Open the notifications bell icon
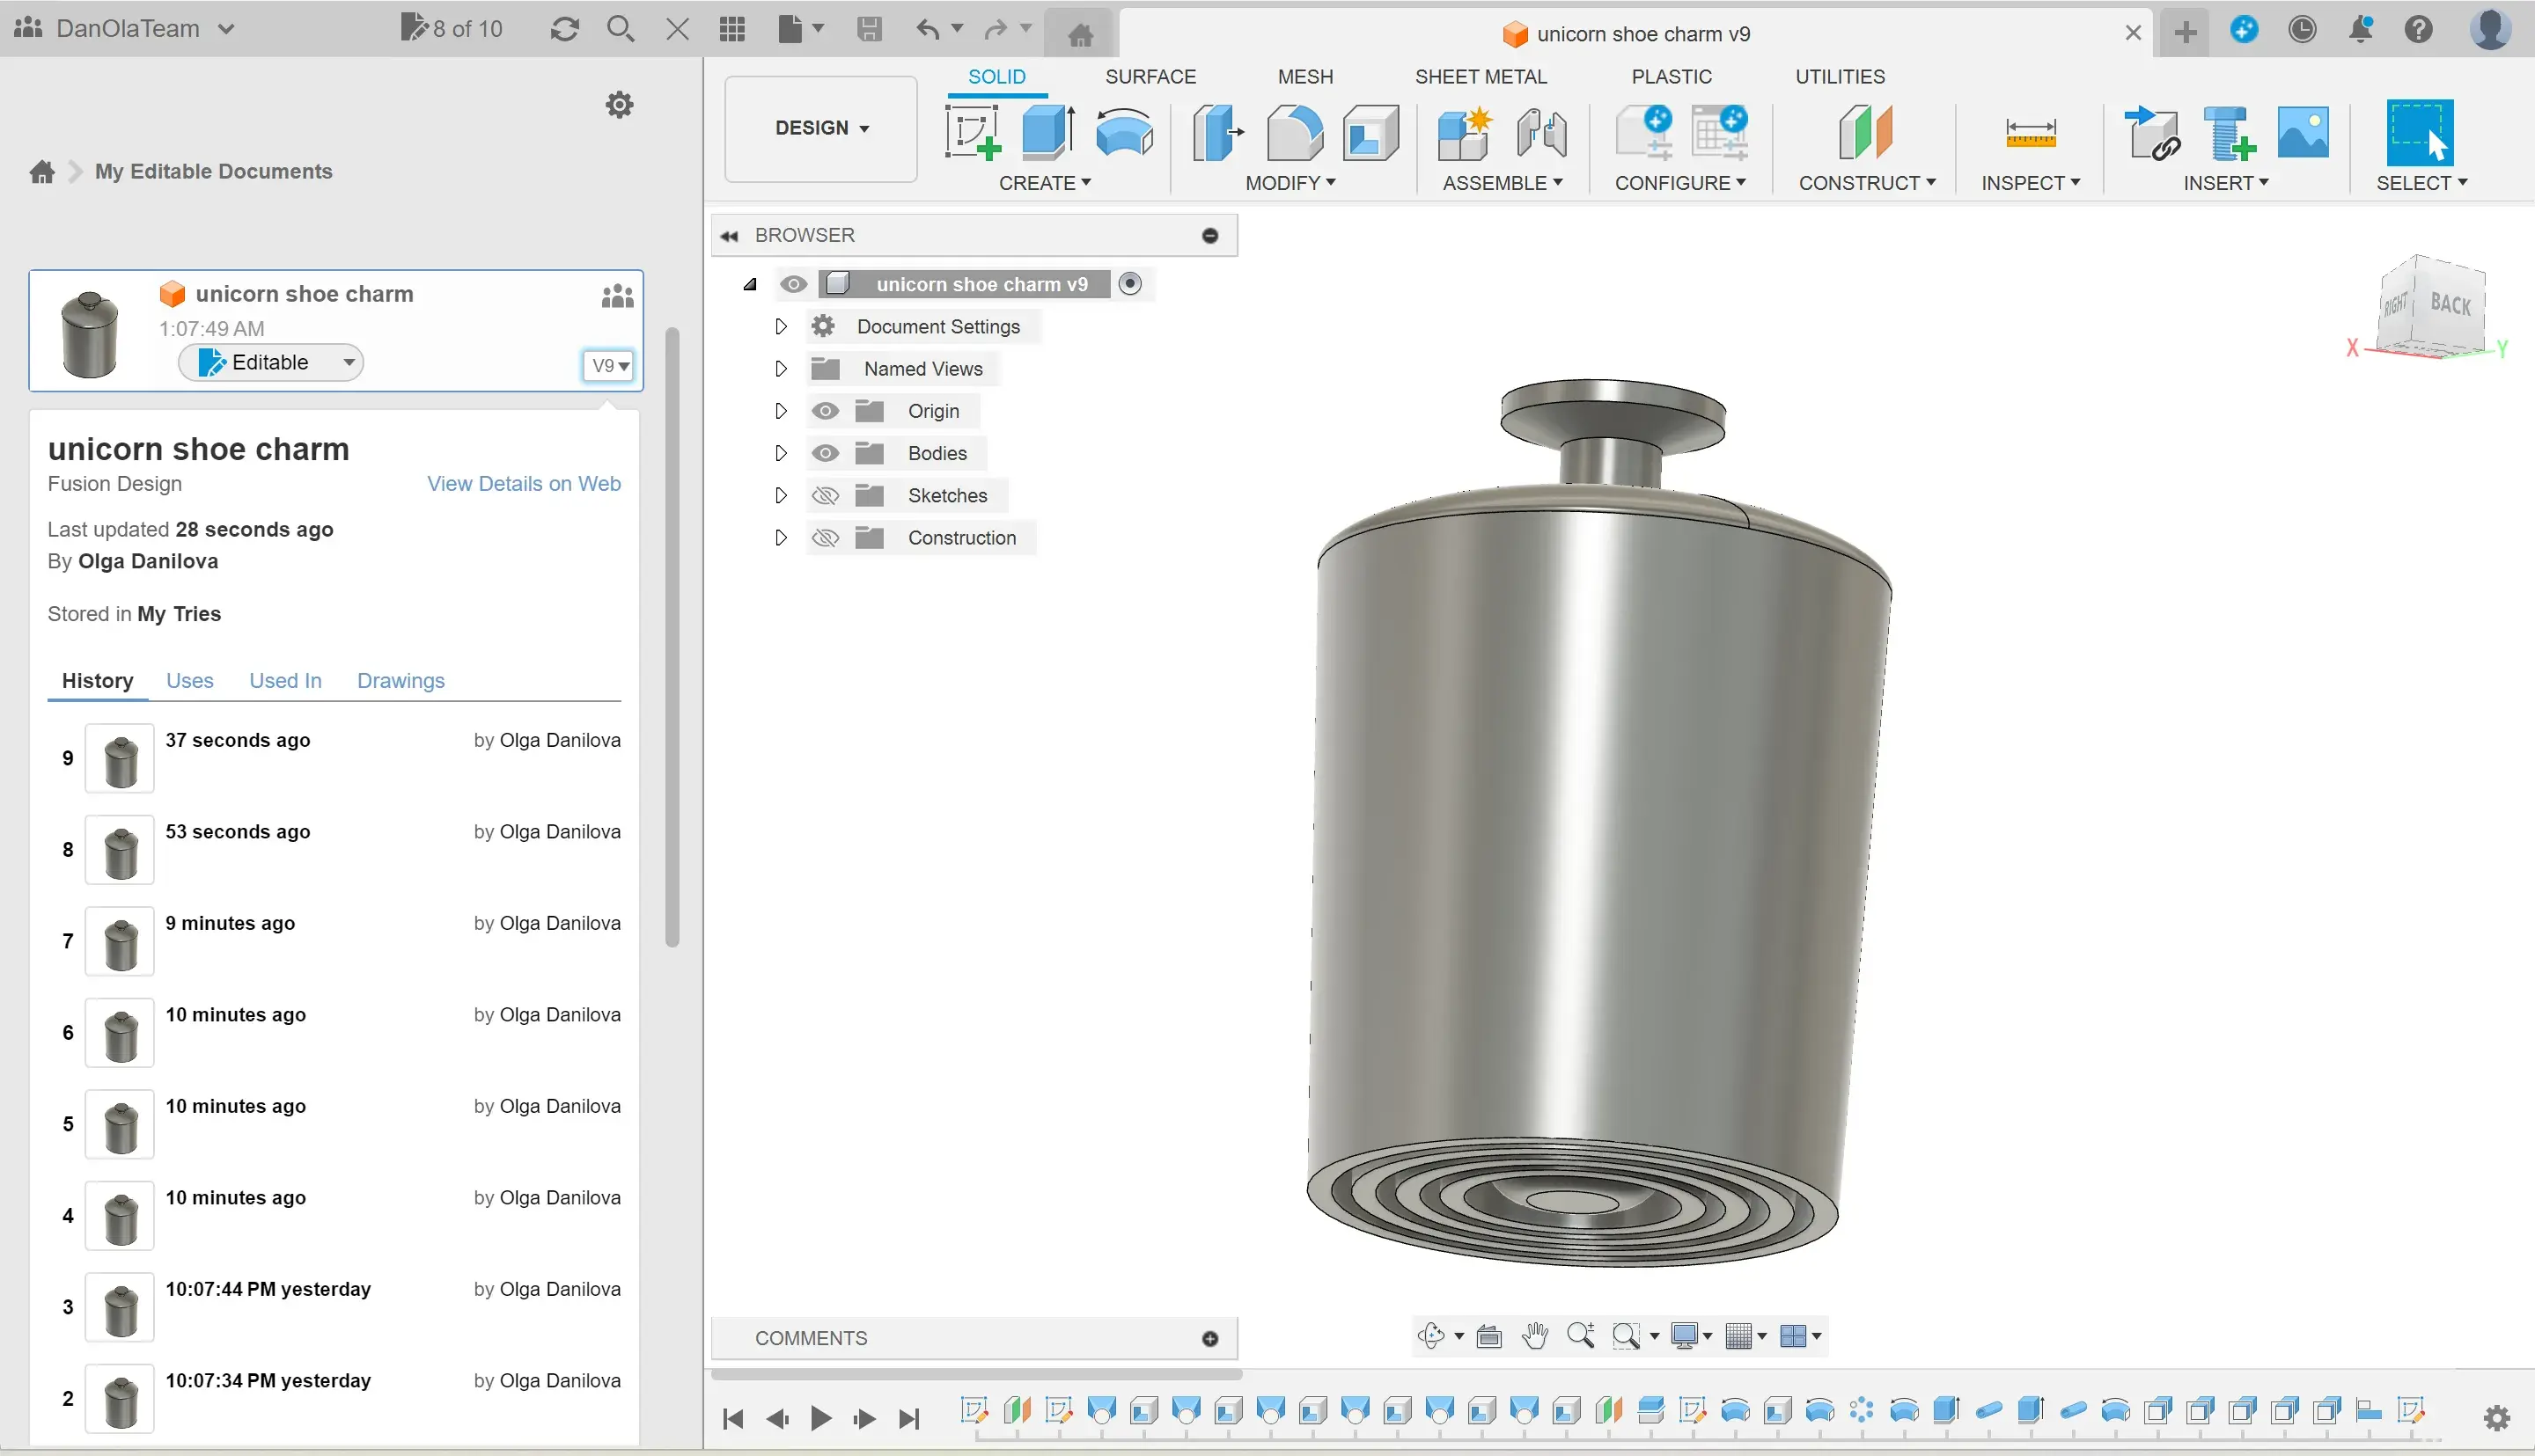The width and height of the screenshot is (2535, 1456). (x=2361, y=29)
